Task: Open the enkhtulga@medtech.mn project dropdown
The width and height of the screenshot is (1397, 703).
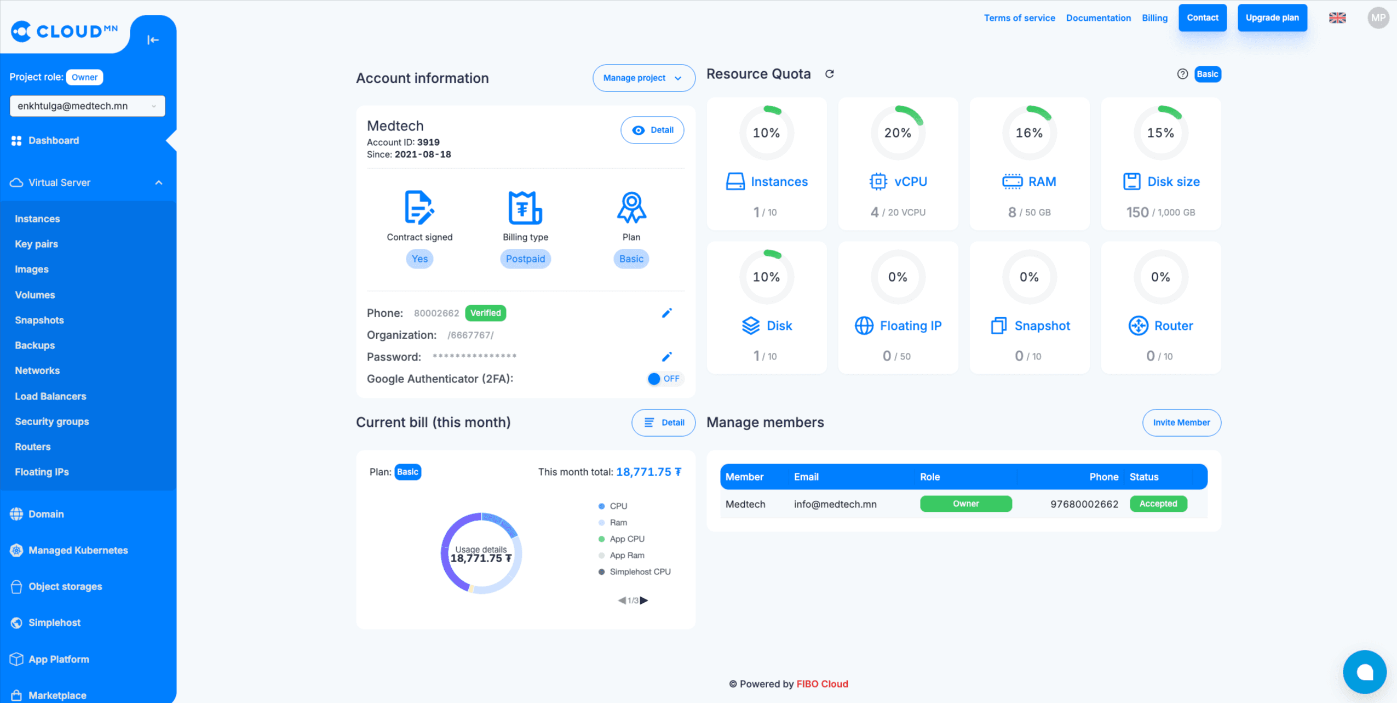Action: [87, 106]
